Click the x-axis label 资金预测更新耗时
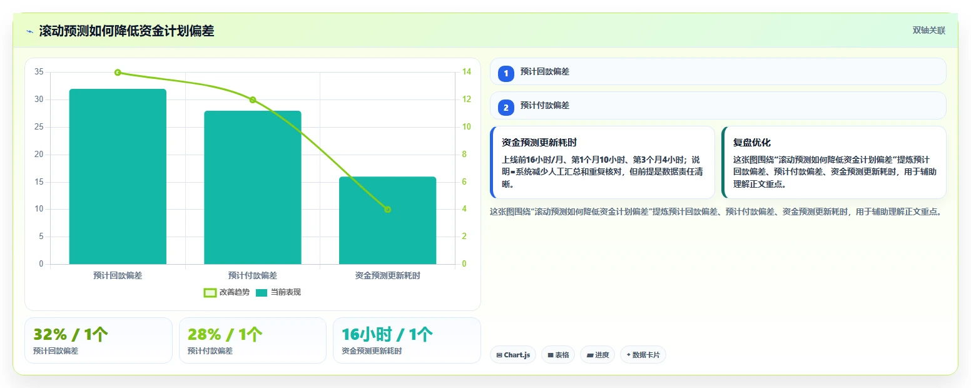The image size is (971, 388). click(387, 275)
